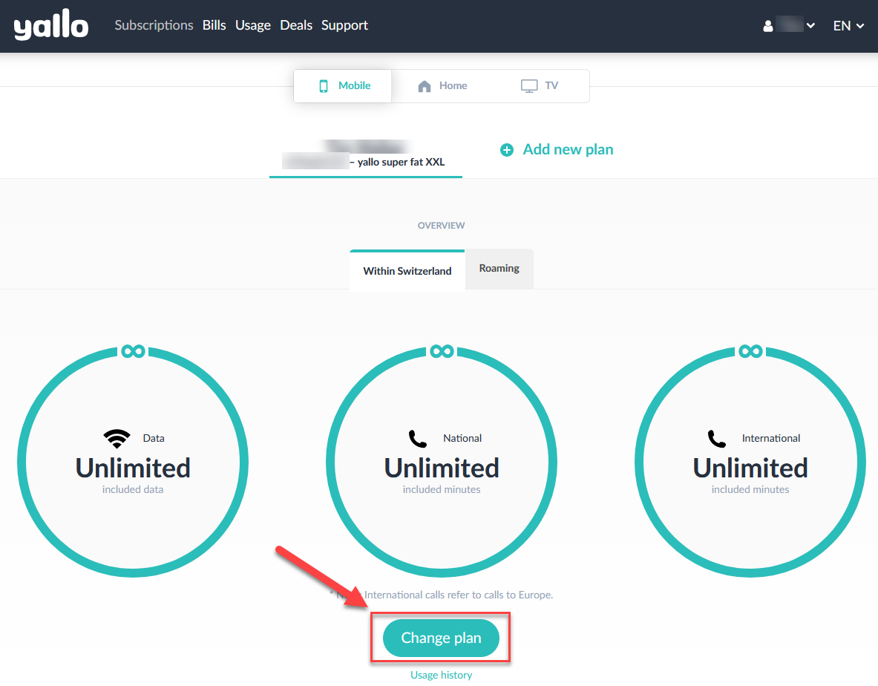
Task: Click the infinity icon above International circle
Action: click(x=750, y=351)
